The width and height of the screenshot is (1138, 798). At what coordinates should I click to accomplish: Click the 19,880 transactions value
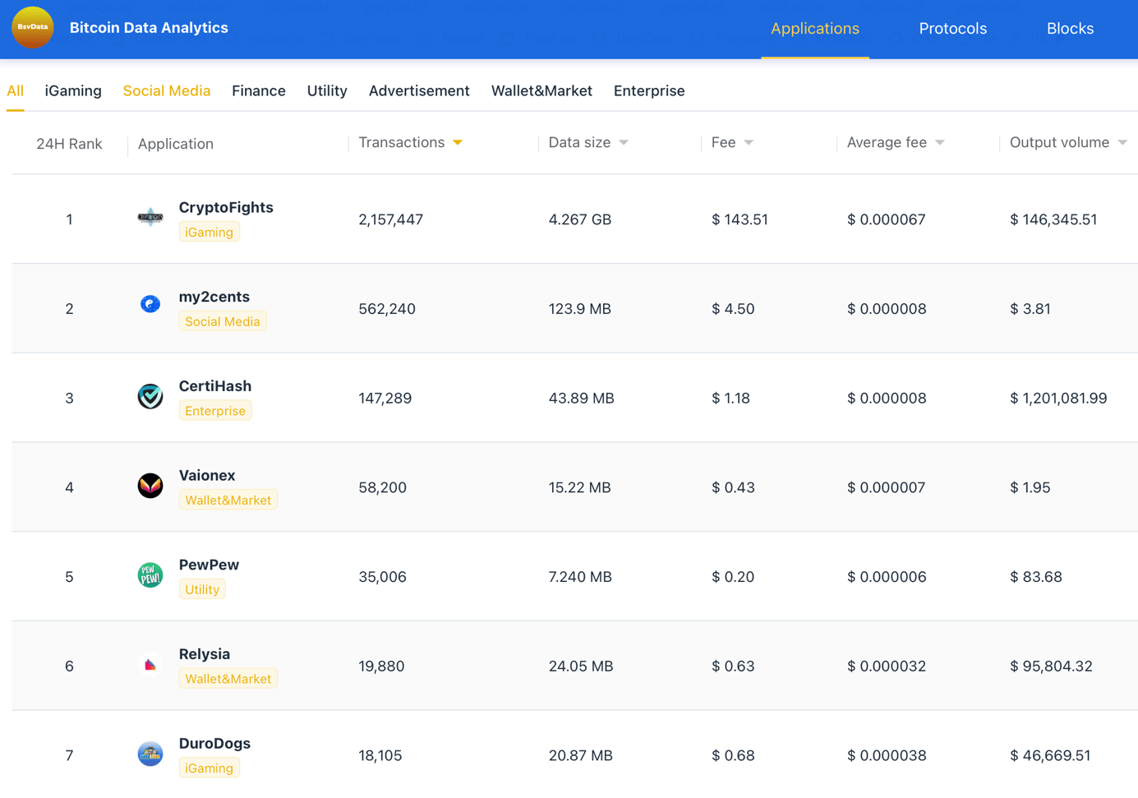[x=381, y=667]
